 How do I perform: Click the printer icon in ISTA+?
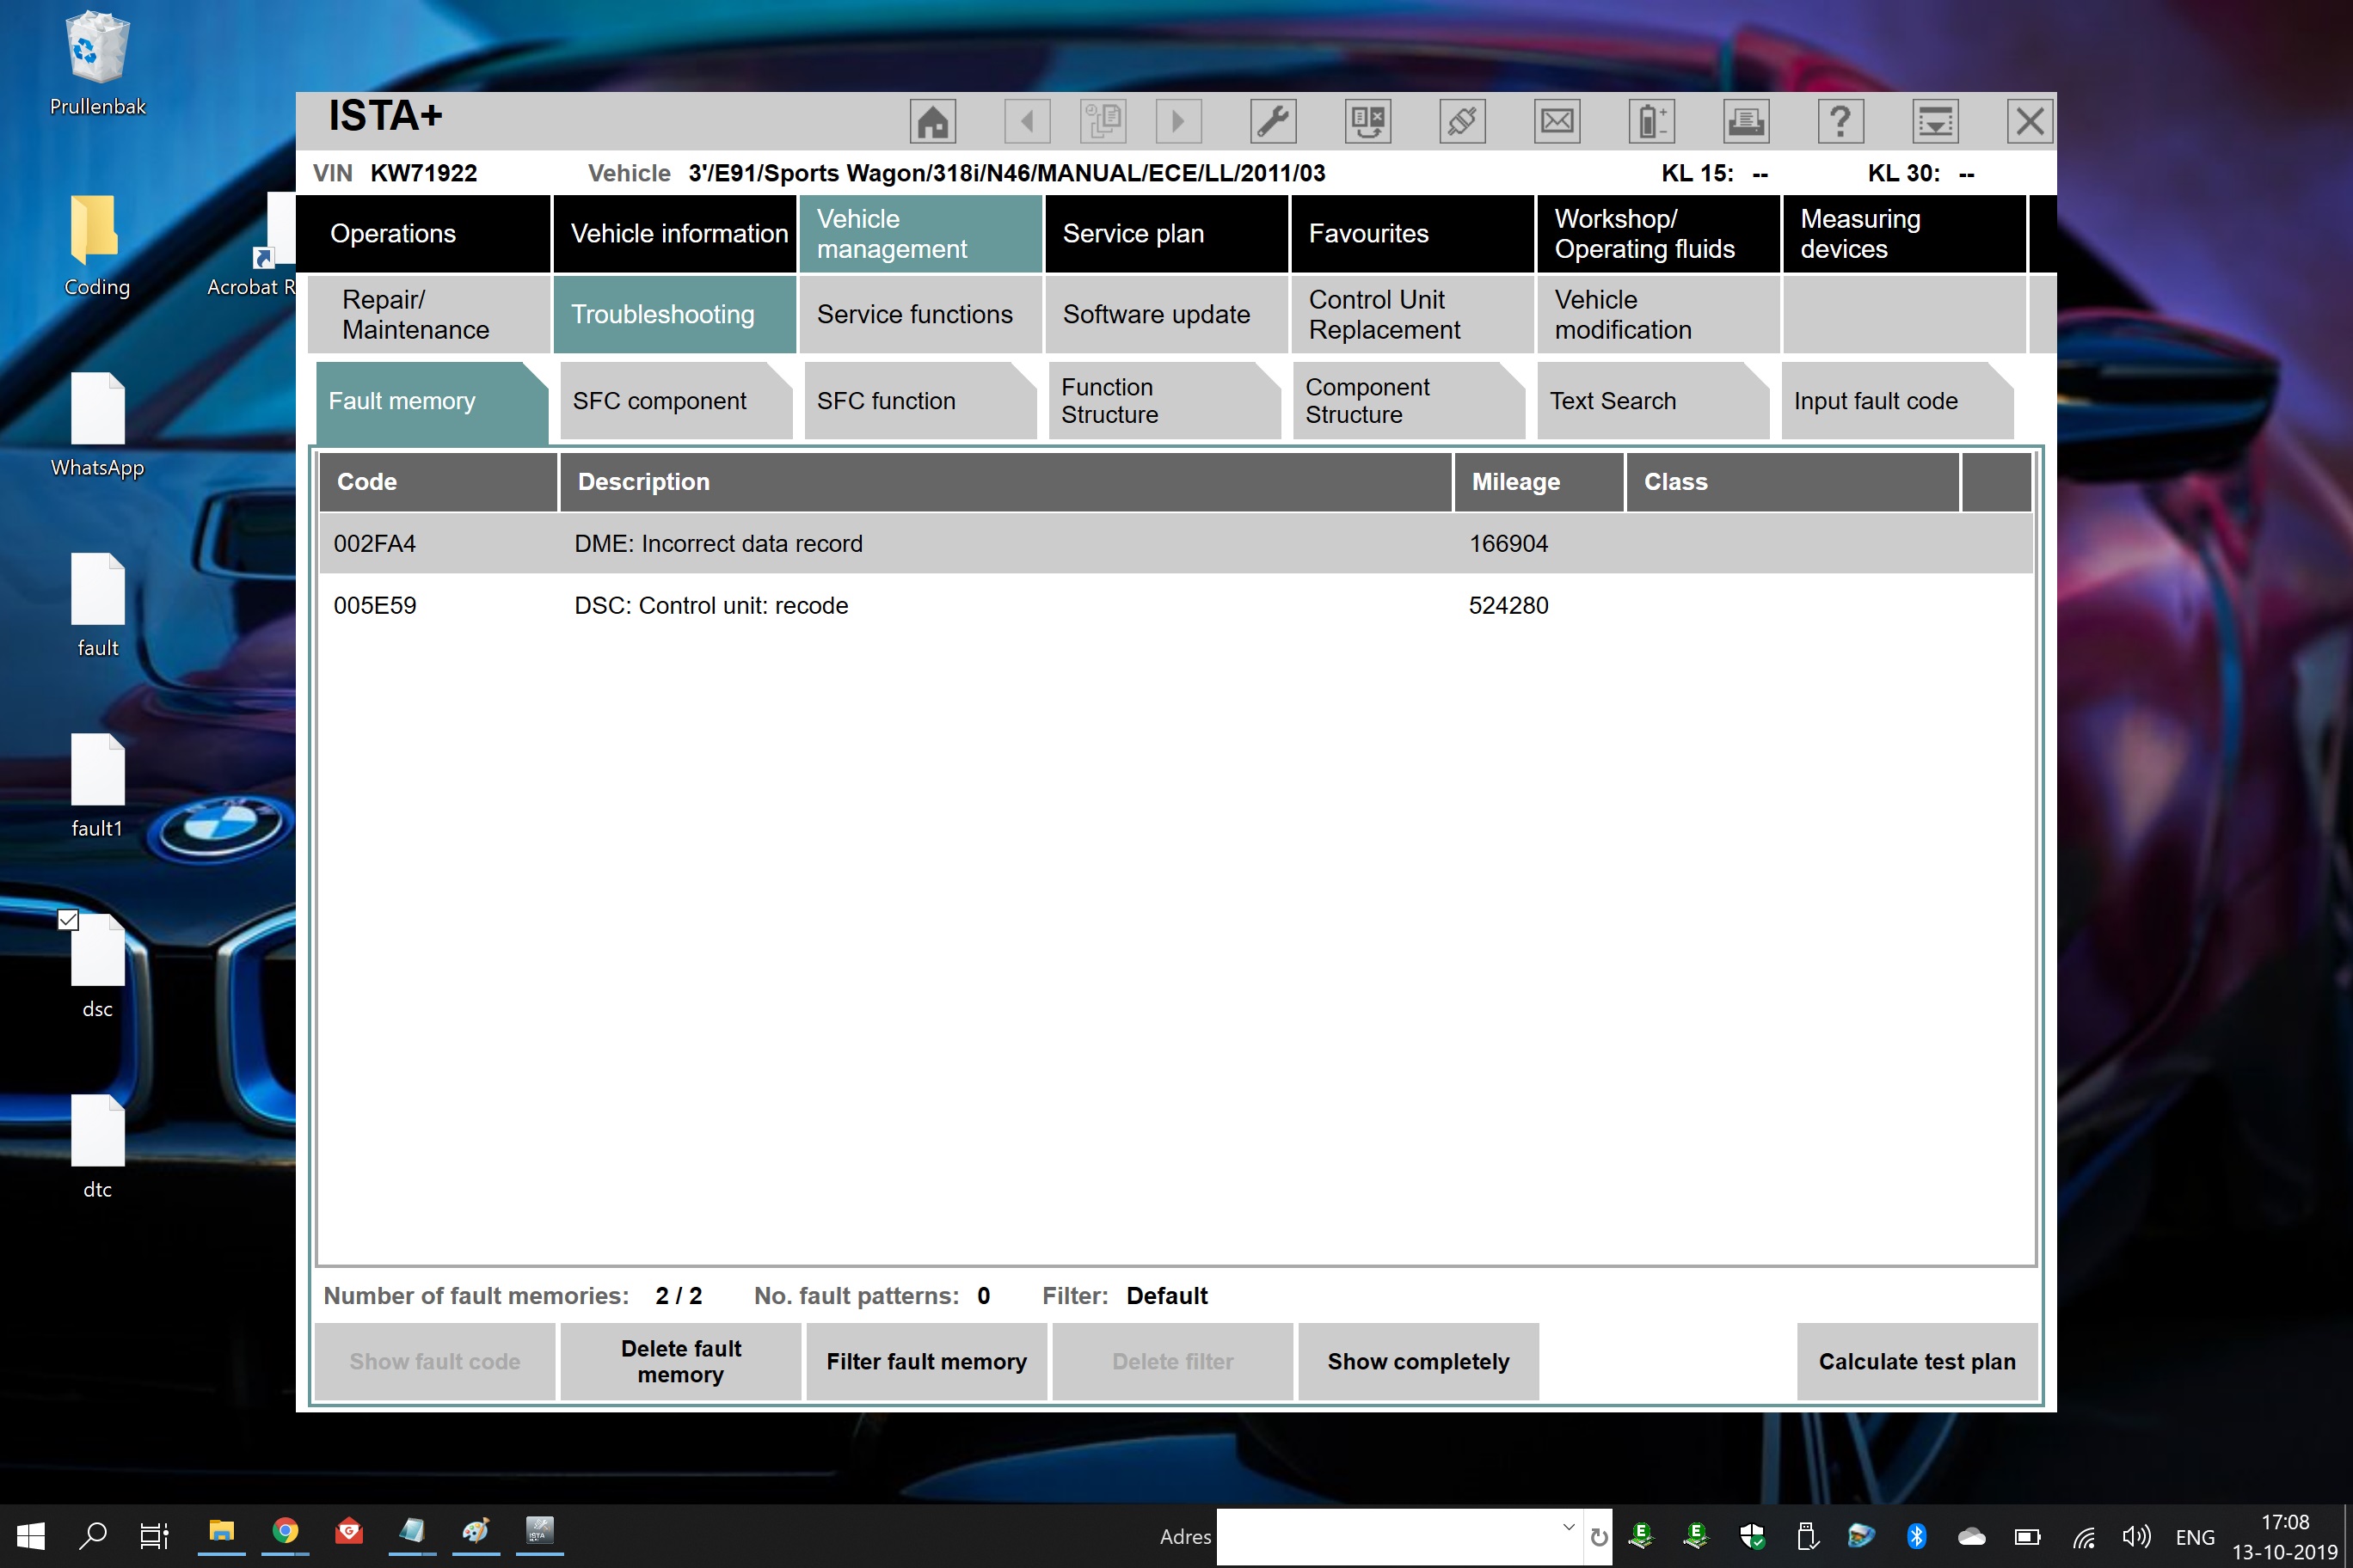point(1746,122)
